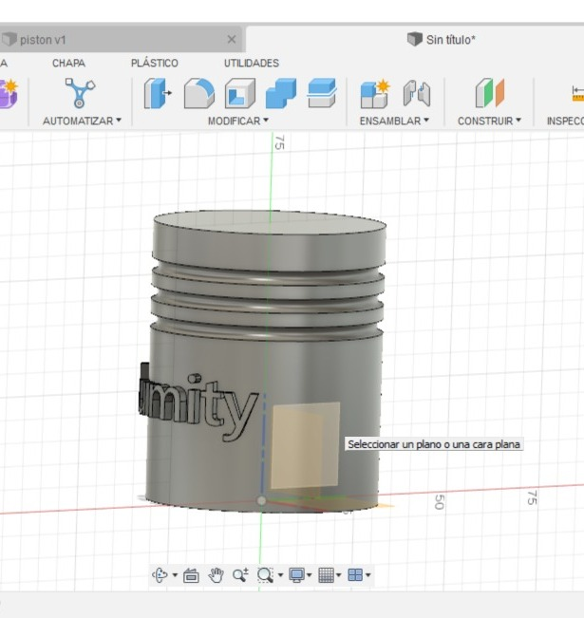This screenshot has width=584, height=618.
Task: Select the vertical orange origin plane
Action: click(x=305, y=445)
